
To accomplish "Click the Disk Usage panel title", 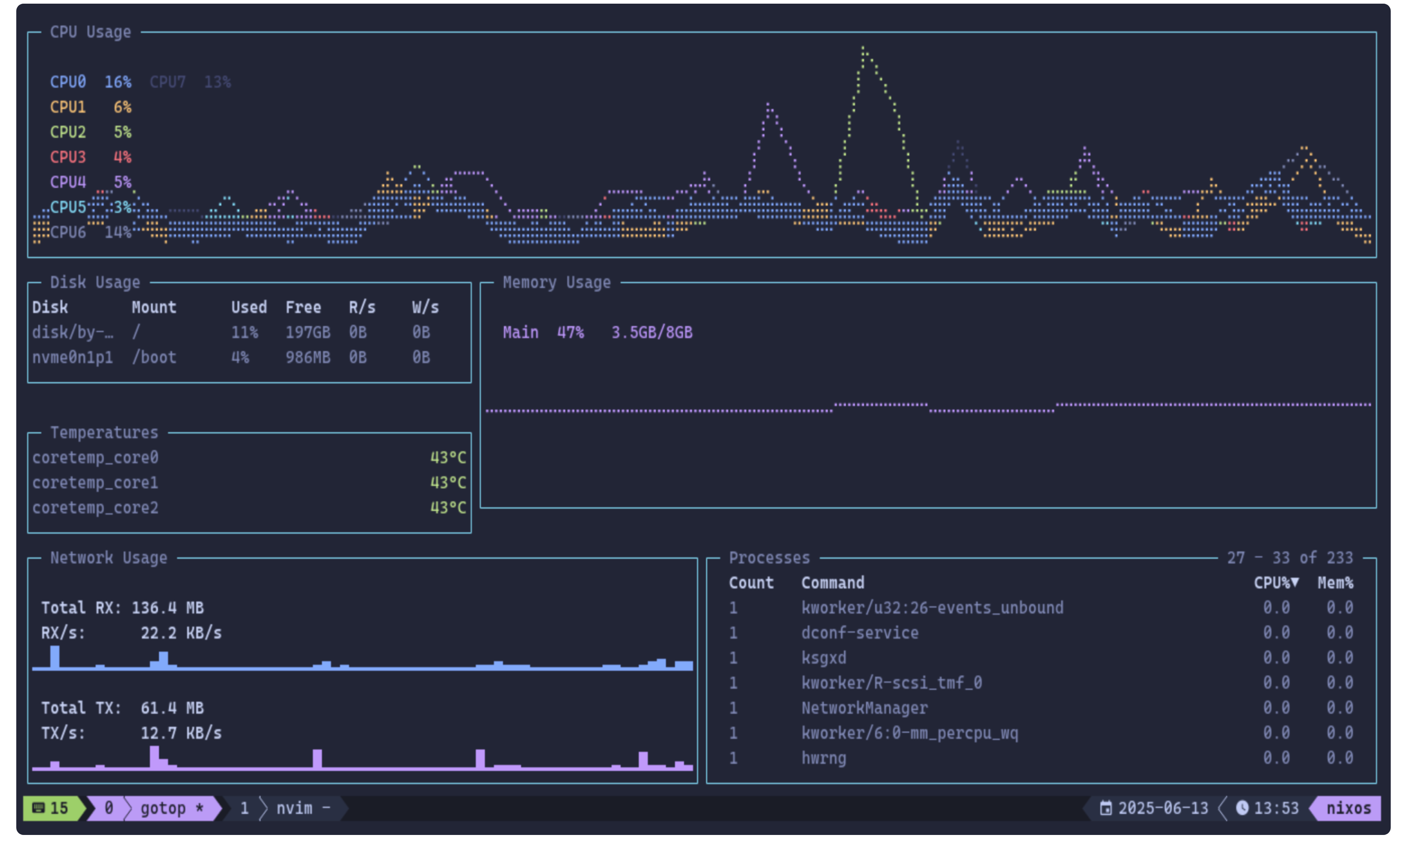I will (x=95, y=282).
